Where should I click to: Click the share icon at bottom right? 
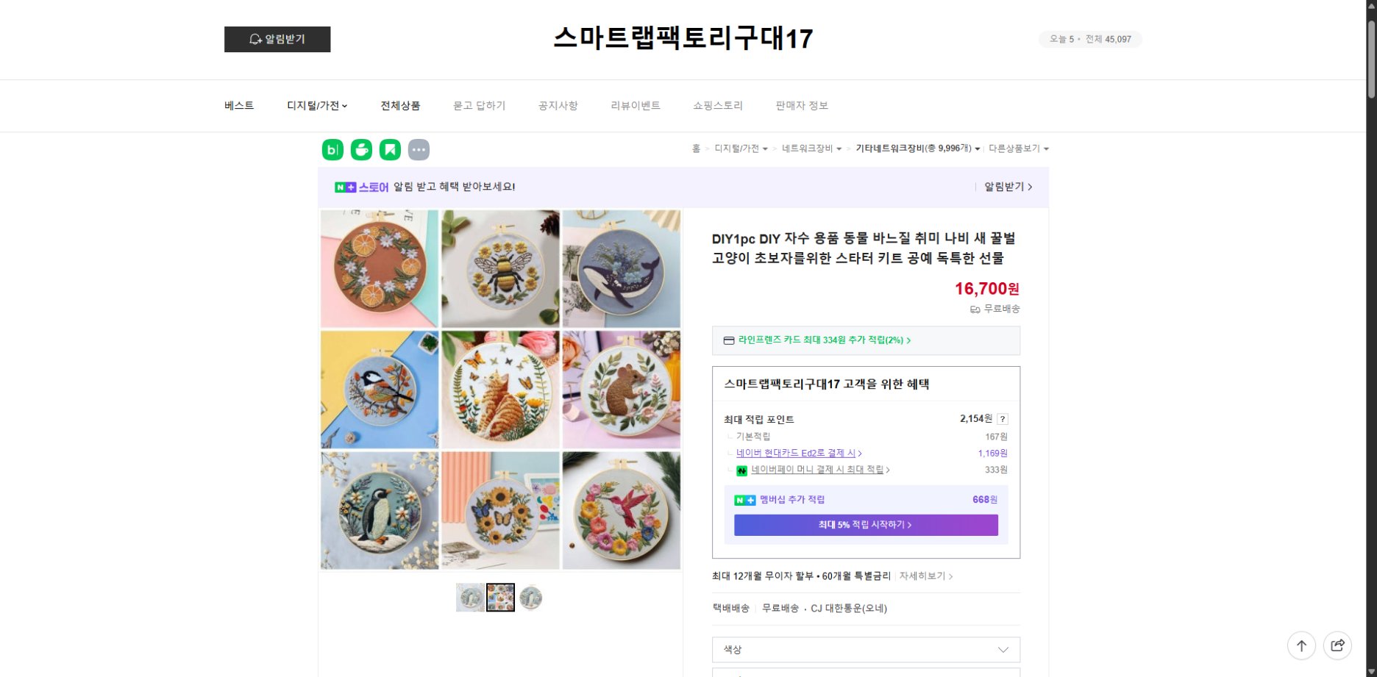pos(1337,645)
